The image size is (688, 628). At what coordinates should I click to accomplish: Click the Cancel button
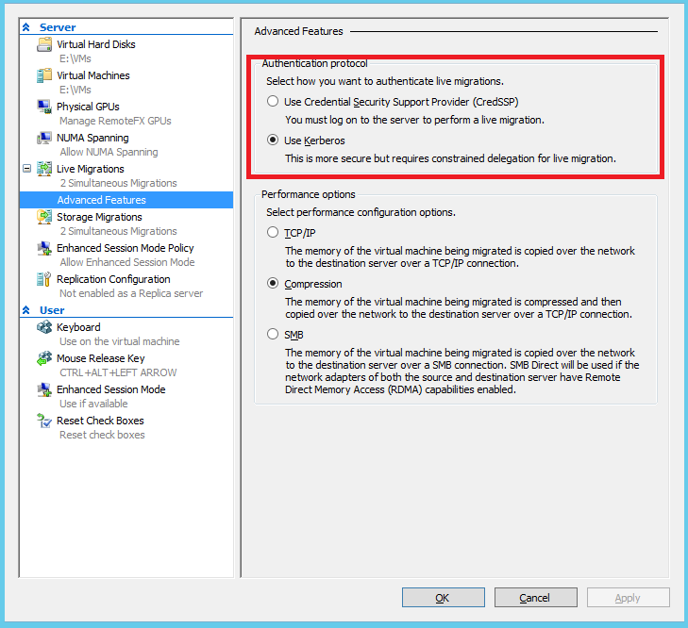pyautogui.click(x=536, y=597)
